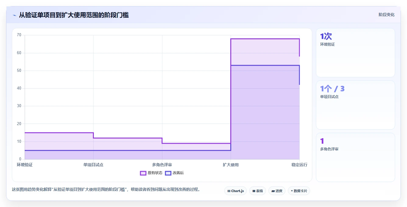Open the 单项目试点 card showing 1个 / 3
Viewport: 407px width, 207px height.
[x=356, y=105]
